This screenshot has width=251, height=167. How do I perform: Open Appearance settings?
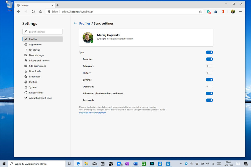point(43,45)
